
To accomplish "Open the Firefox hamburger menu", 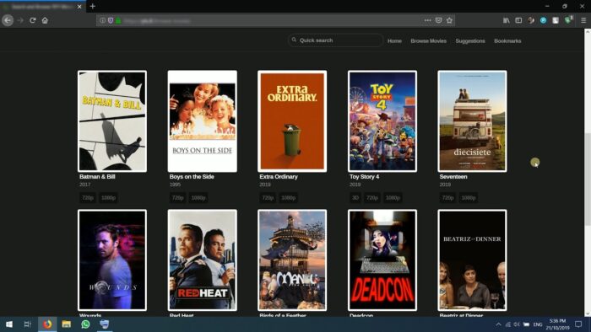I will tap(583, 20).
